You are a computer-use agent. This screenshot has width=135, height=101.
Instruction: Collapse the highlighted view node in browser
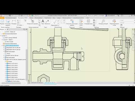(x=2, y=46)
